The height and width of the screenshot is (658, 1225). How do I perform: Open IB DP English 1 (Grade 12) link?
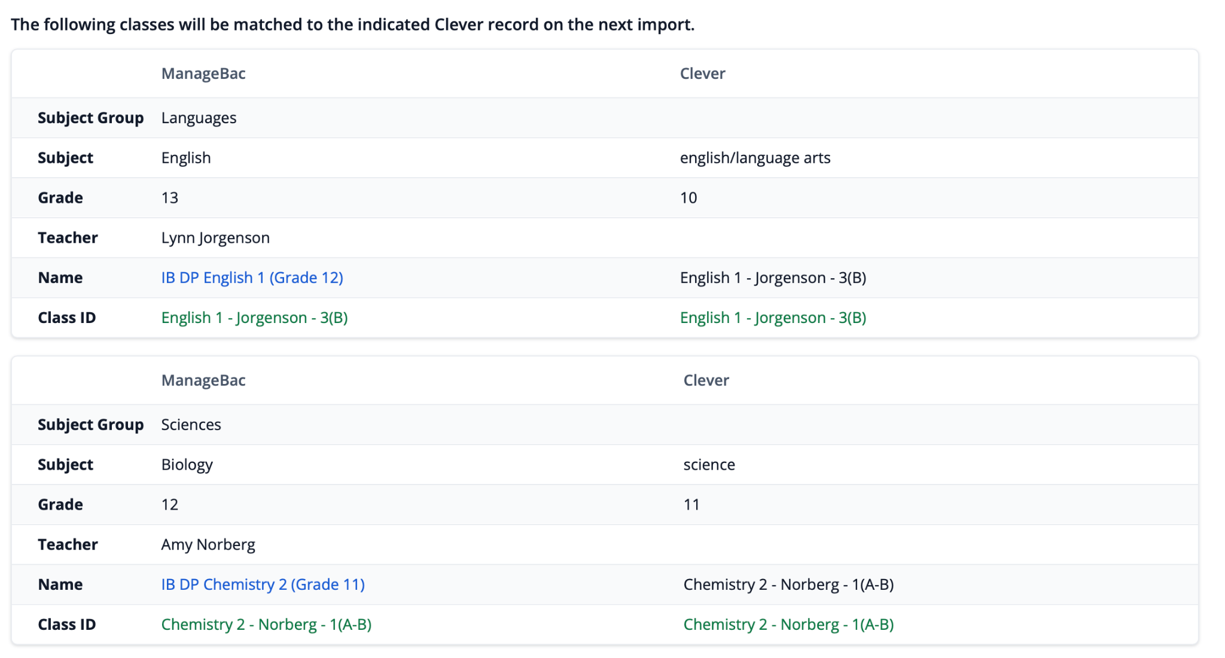(x=252, y=278)
